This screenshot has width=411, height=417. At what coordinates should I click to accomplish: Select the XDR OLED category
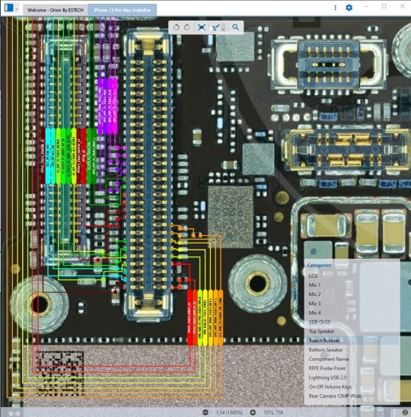click(320, 322)
